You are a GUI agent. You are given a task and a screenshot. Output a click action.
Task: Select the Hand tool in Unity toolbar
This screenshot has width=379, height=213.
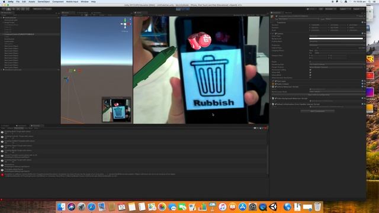pyautogui.click(x=4, y=9)
